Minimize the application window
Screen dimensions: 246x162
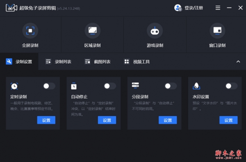[x=229, y=8]
